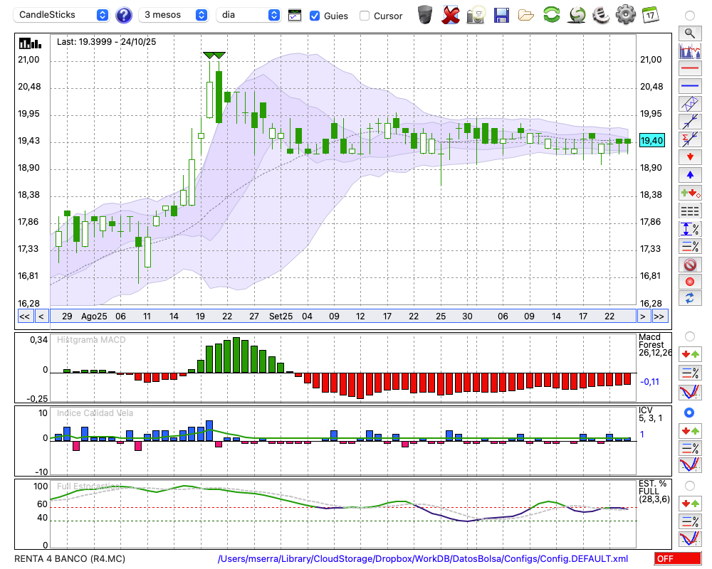Click the Config.DEFAULT.xml file path link

[x=423, y=559]
